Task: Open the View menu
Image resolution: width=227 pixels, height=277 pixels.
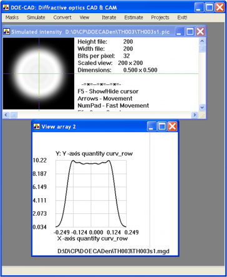Action: (84, 18)
